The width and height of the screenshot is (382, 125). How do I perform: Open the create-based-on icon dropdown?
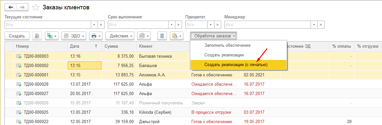click(52, 36)
